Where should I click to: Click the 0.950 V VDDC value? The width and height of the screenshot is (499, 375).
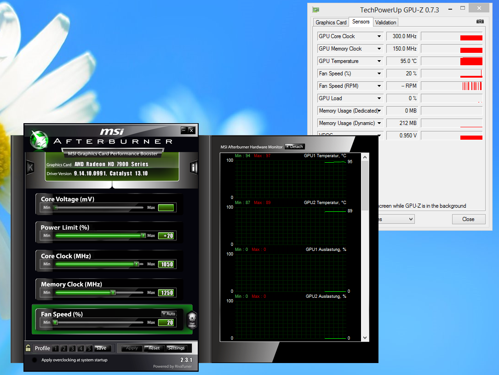tap(402, 135)
